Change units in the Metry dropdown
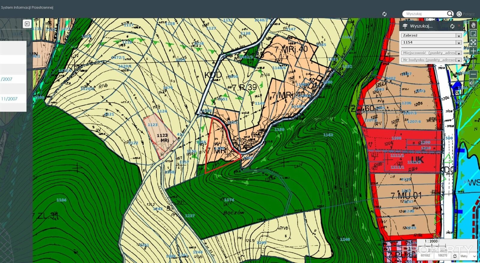 tap(468, 256)
